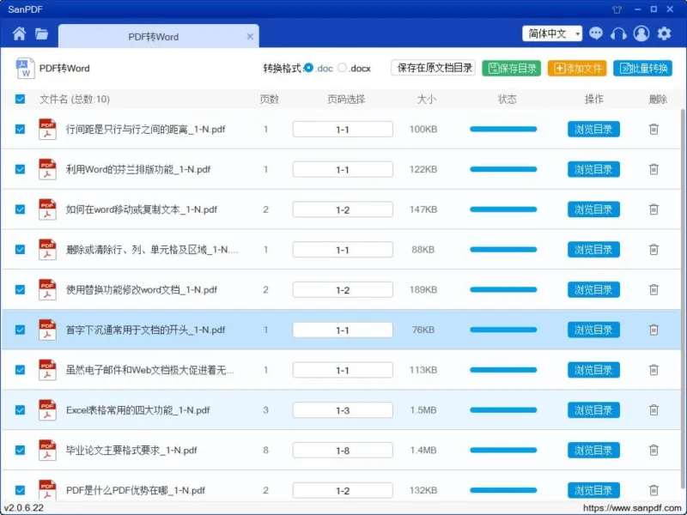The height and width of the screenshot is (515, 687).
Task: Open the 简体中文 language dropdown
Action: pos(552,33)
